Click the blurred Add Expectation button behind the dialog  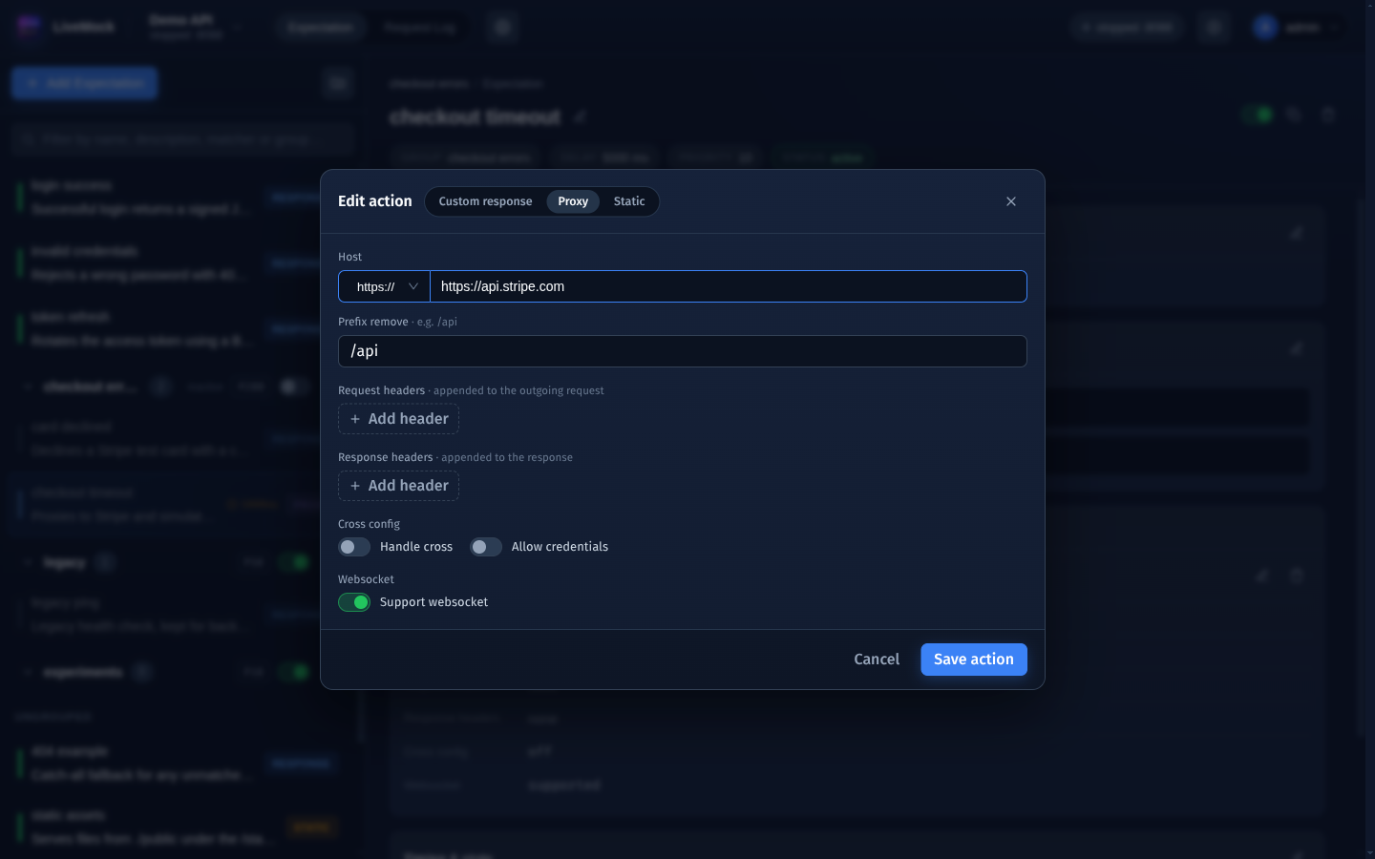click(85, 83)
